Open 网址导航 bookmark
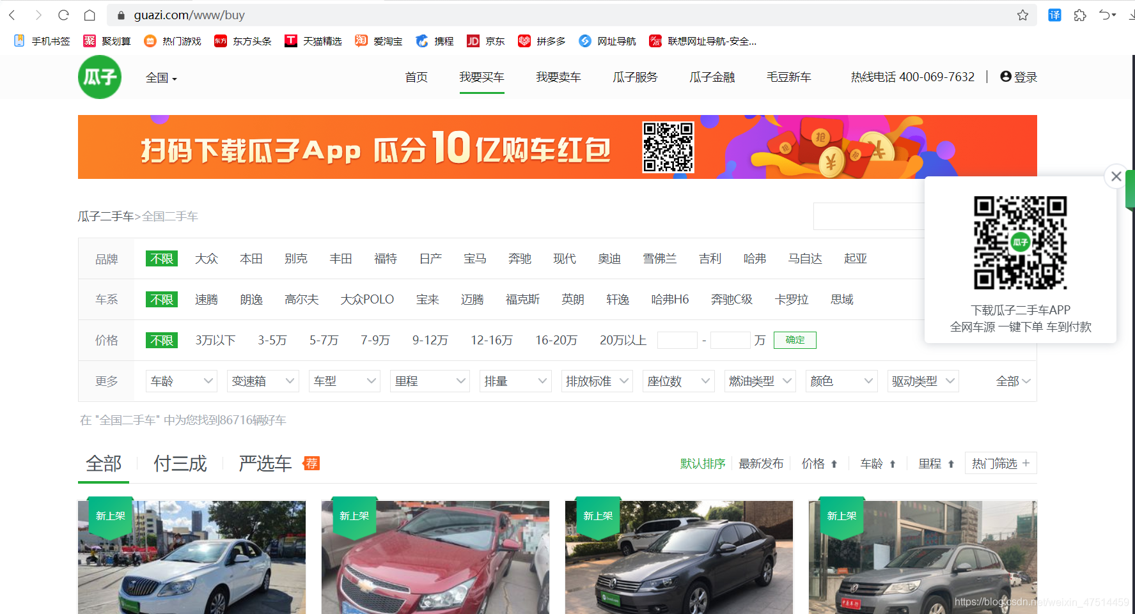 [x=607, y=41]
